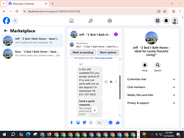The width and height of the screenshot is (184, 138).
Task: Jump to latest message down arrow
Action: (x=95, y=110)
